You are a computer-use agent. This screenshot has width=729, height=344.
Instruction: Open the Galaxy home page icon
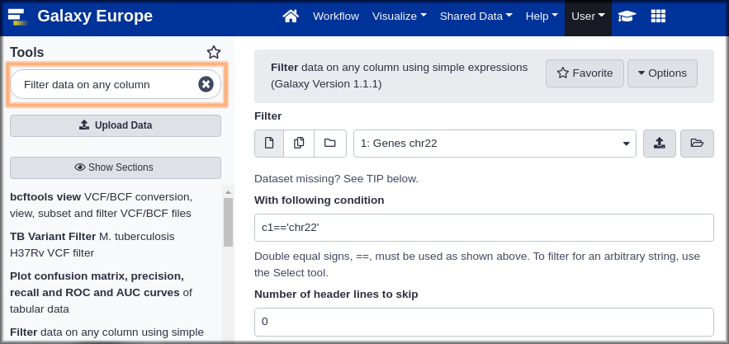pos(291,16)
